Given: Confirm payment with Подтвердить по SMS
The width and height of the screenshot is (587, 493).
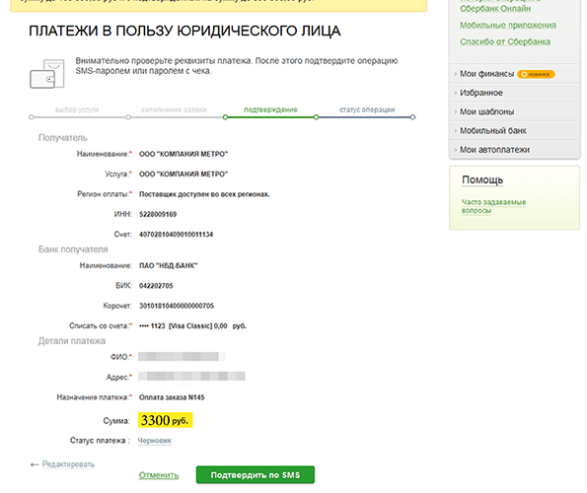Looking at the screenshot, I should pos(256,474).
